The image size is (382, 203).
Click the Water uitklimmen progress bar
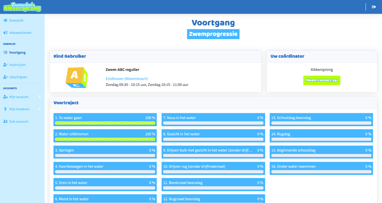tap(105, 139)
